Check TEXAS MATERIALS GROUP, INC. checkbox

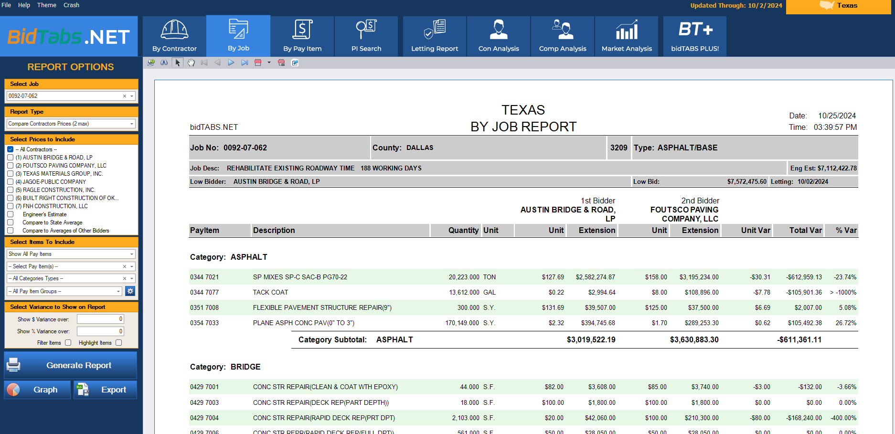10,174
